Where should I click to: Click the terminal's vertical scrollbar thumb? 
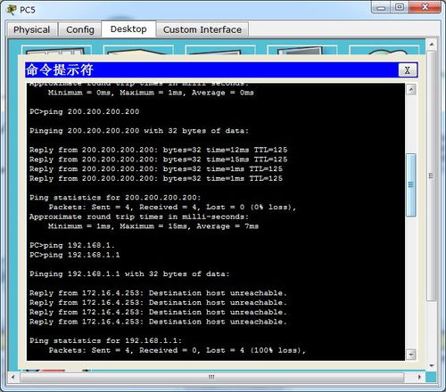click(411, 185)
